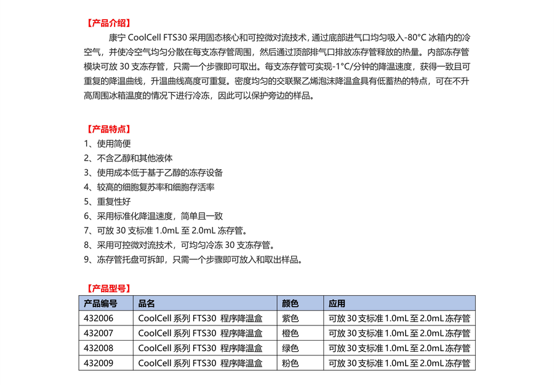Select feature item 3、使用成本低于基于乙醇的冻存设备
This screenshot has width=554, height=385.
[x=153, y=173]
